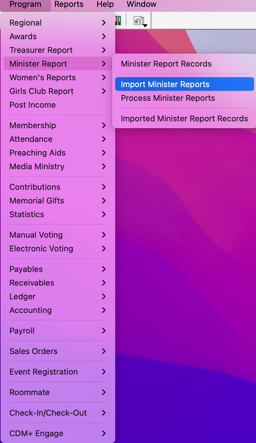Expand the Regional submenu arrow

click(x=104, y=23)
